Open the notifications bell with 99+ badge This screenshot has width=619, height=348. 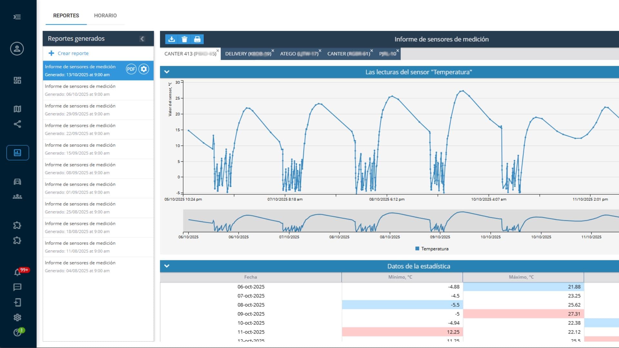(17, 273)
